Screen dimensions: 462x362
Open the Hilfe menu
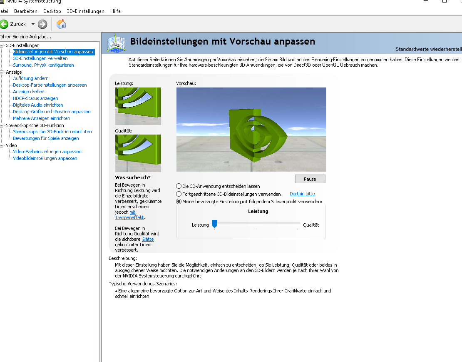pos(115,11)
